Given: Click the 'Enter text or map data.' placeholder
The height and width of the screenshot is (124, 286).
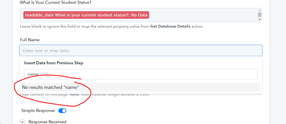Looking at the screenshot, I should point(46,51).
